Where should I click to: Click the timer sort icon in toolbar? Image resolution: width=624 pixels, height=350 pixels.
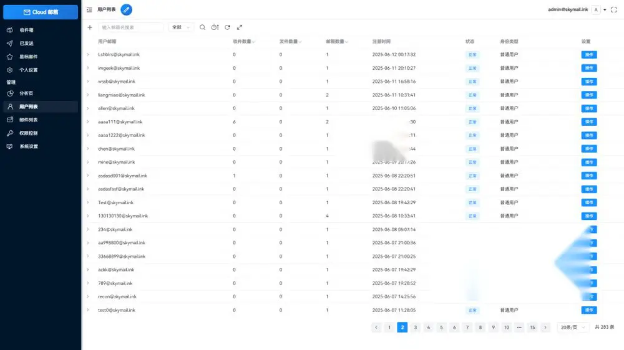pos(215,27)
